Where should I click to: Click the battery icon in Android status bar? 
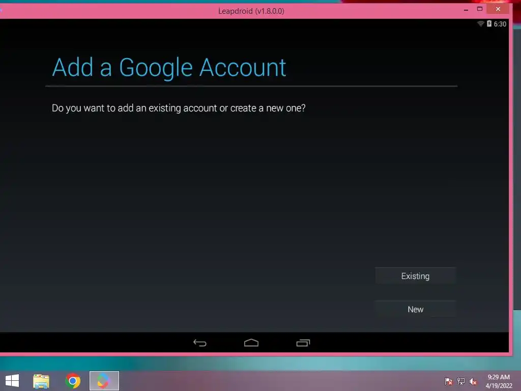[489, 23]
